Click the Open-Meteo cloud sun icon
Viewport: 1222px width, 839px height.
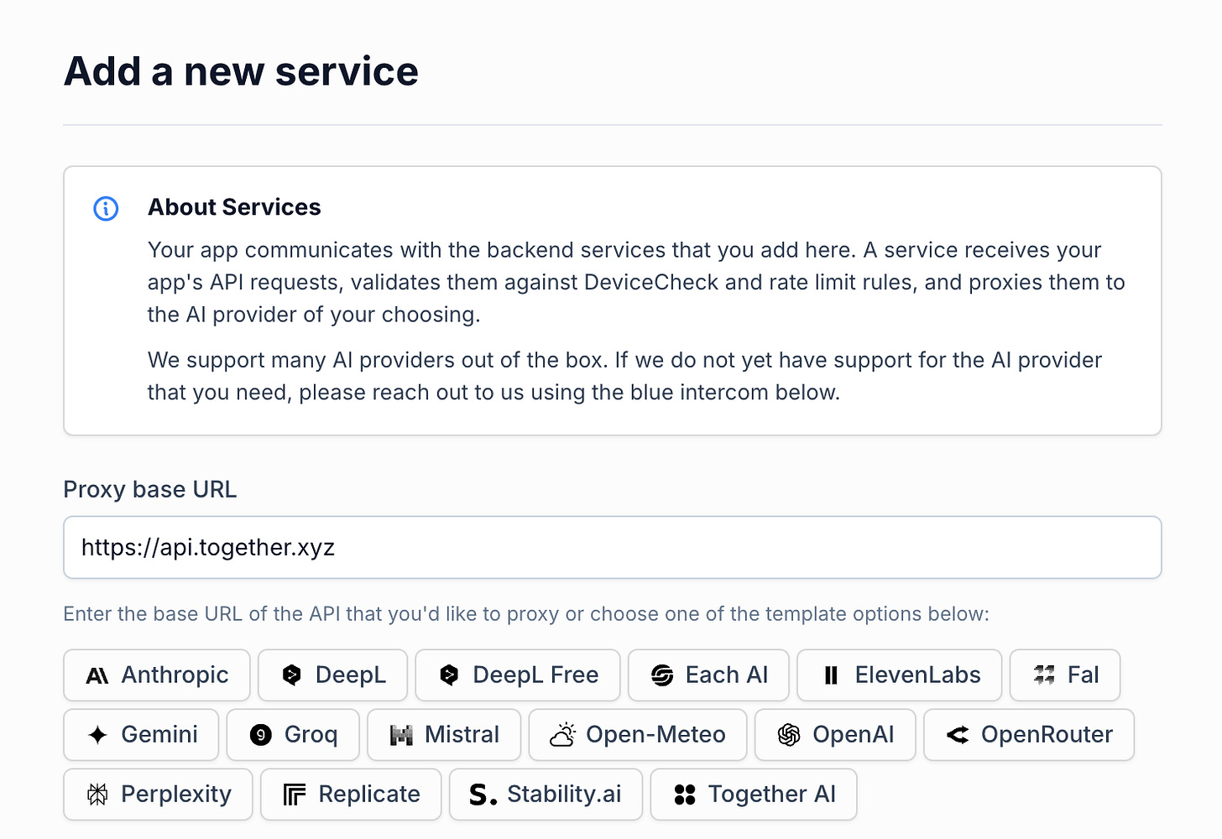pyautogui.click(x=562, y=735)
